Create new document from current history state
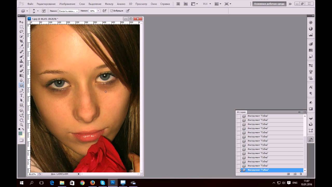 tap(288, 174)
